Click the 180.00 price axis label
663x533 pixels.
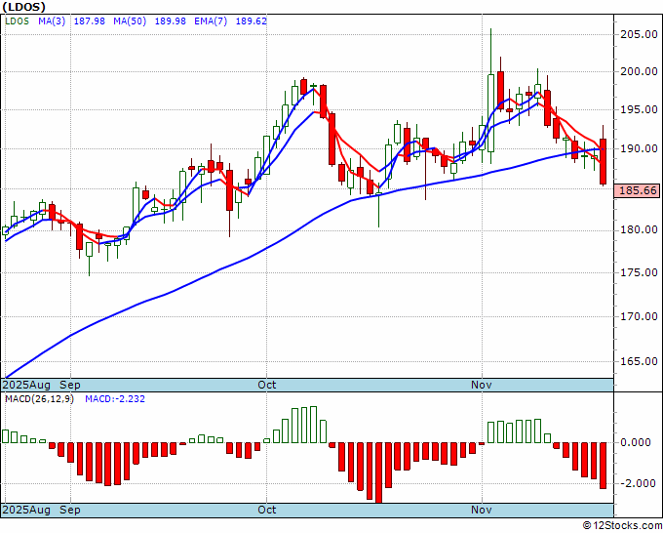[x=639, y=229]
